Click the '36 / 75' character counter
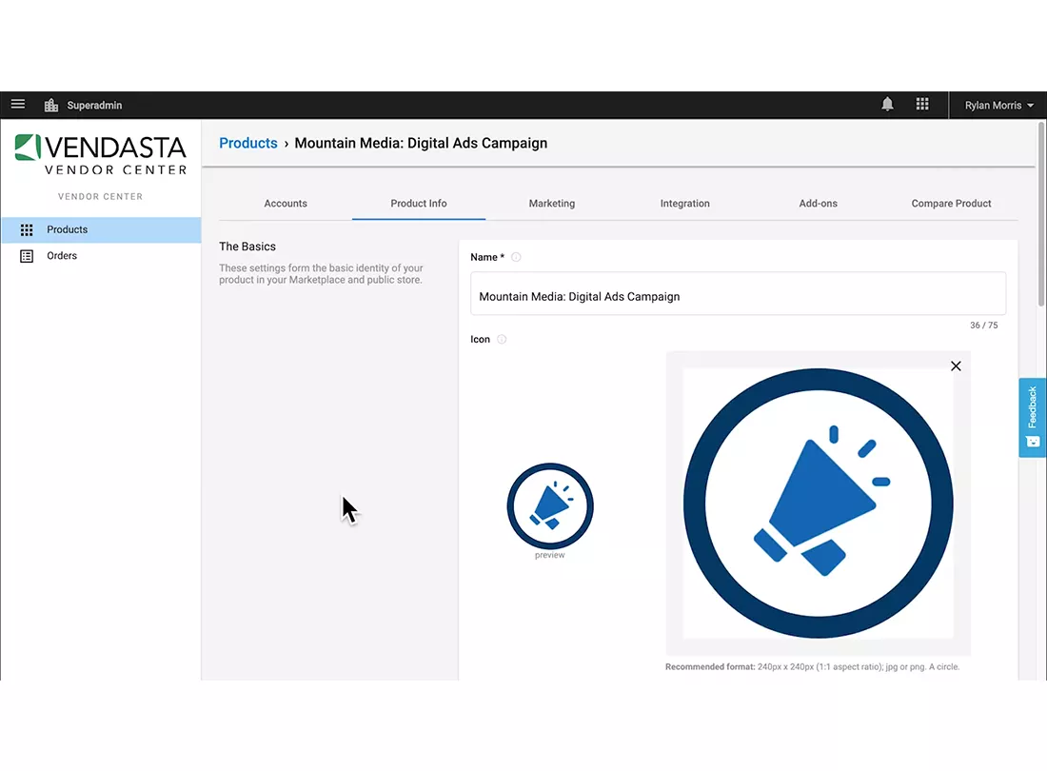This screenshot has width=1047, height=771. (983, 326)
